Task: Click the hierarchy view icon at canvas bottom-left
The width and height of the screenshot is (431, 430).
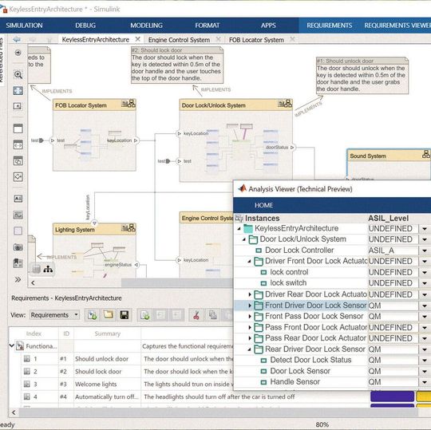Action: pos(48,270)
